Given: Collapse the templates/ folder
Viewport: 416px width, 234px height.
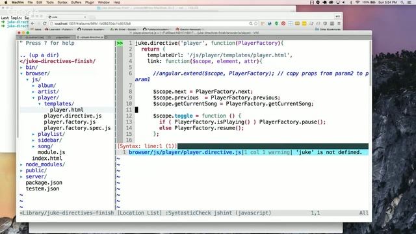Looking at the screenshot, I should 40,104.
